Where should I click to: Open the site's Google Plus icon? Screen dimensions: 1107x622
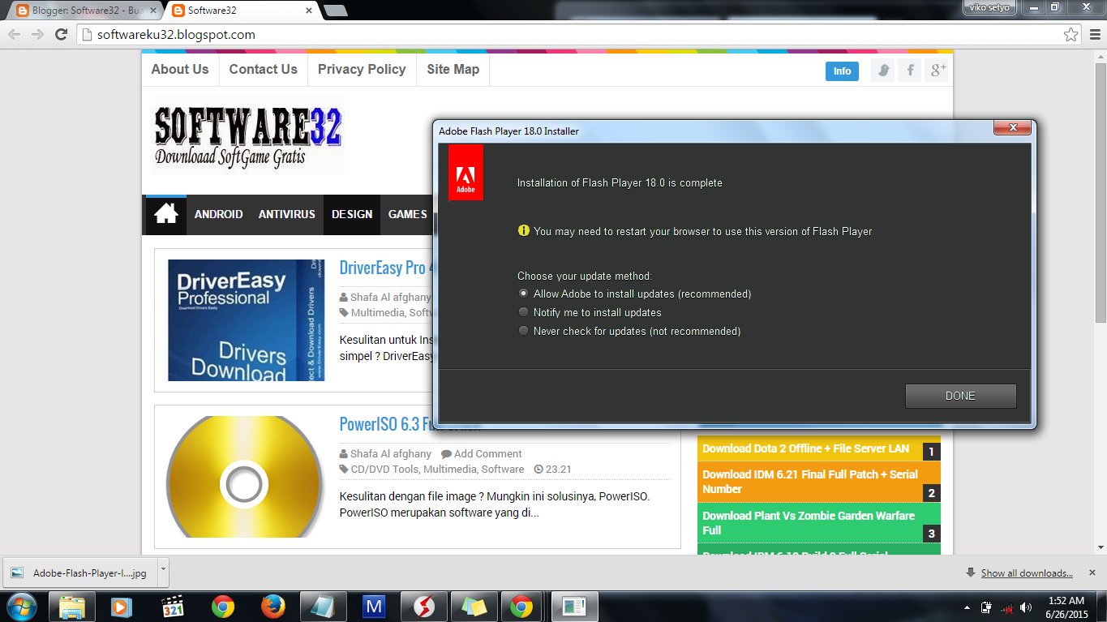coord(937,71)
